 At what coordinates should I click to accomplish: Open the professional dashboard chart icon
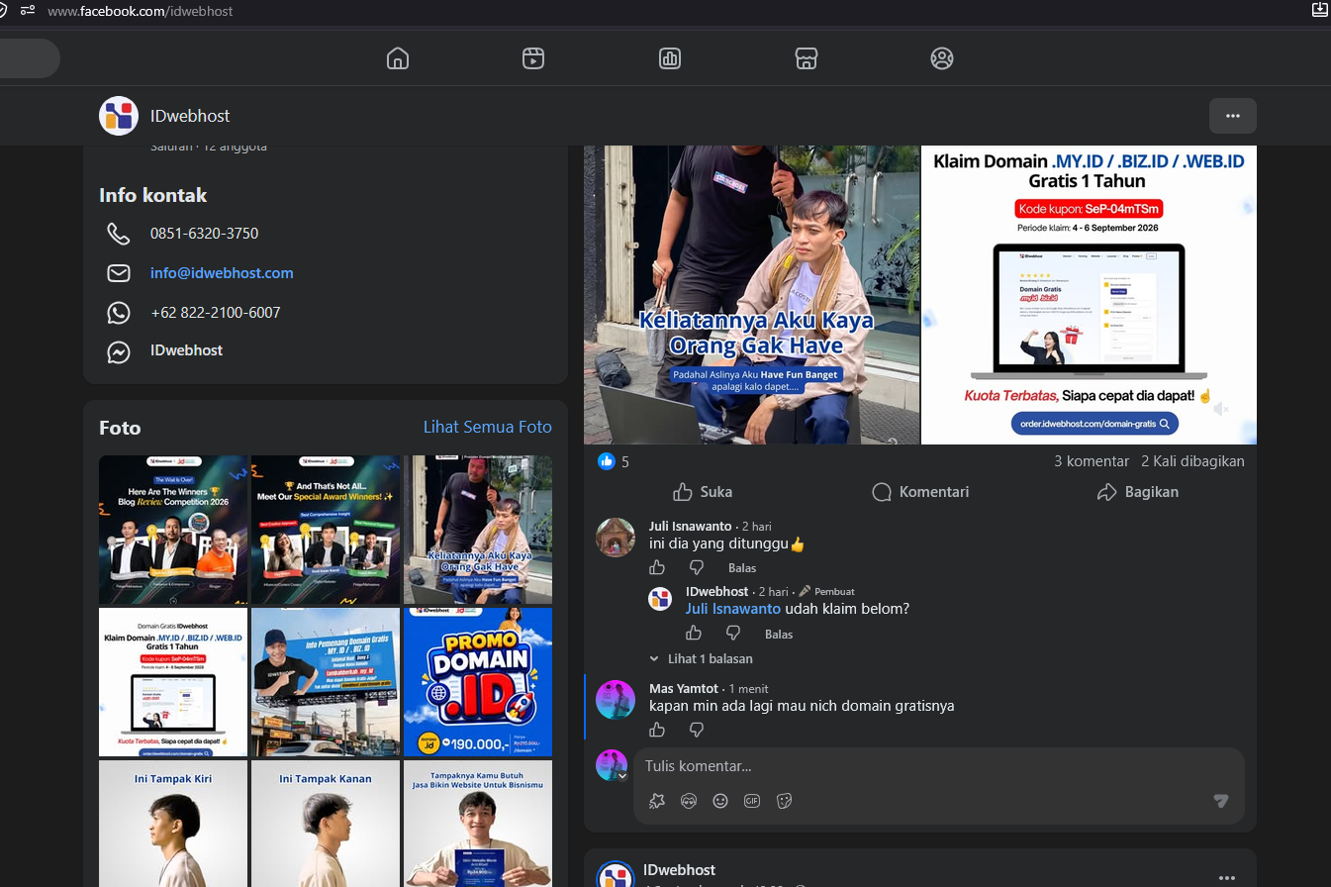[670, 58]
